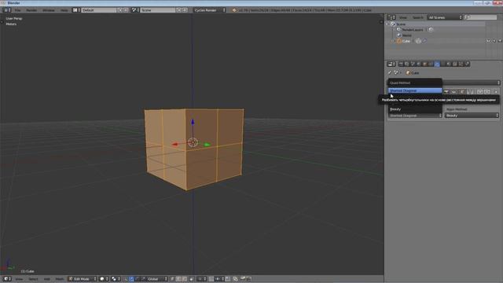503x283 pixels.
Task: Open the Window menu
Action: pos(49,10)
